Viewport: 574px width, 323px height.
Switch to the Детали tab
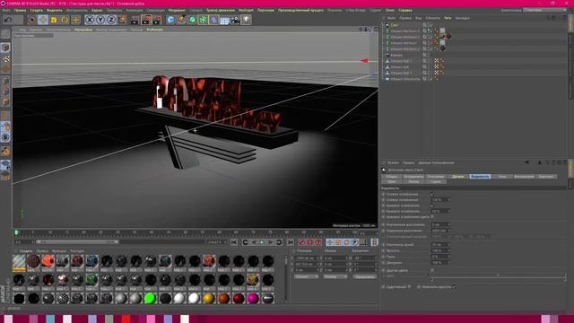(x=457, y=177)
